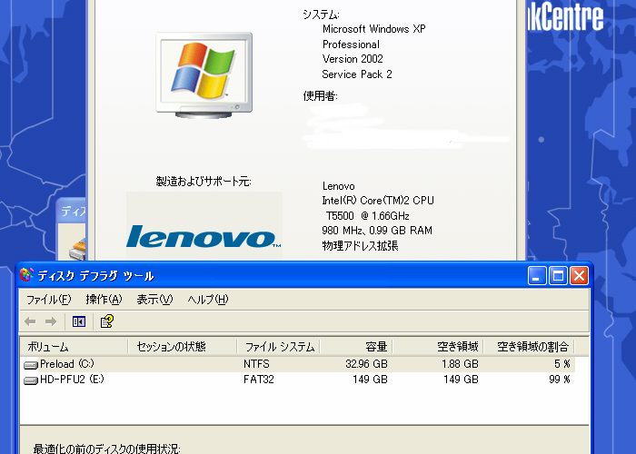Image resolution: width=636 pixels, height=454 pixels.
Task: Click the Service Pack 2 text
Action: click(x=357, y=74)
